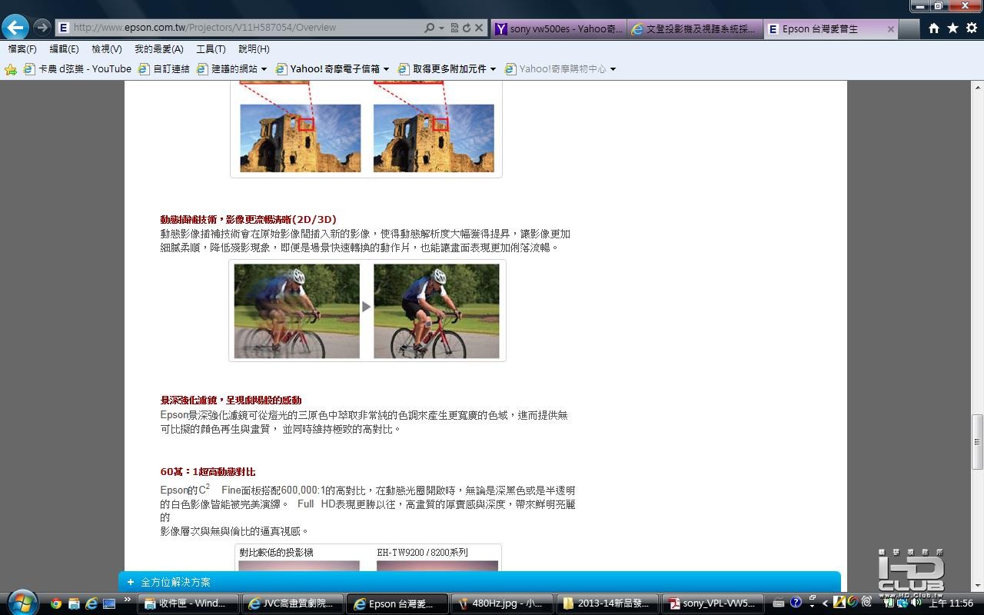Open the 工具(T) menu
984x615 pixels.
tap(211, 48)
